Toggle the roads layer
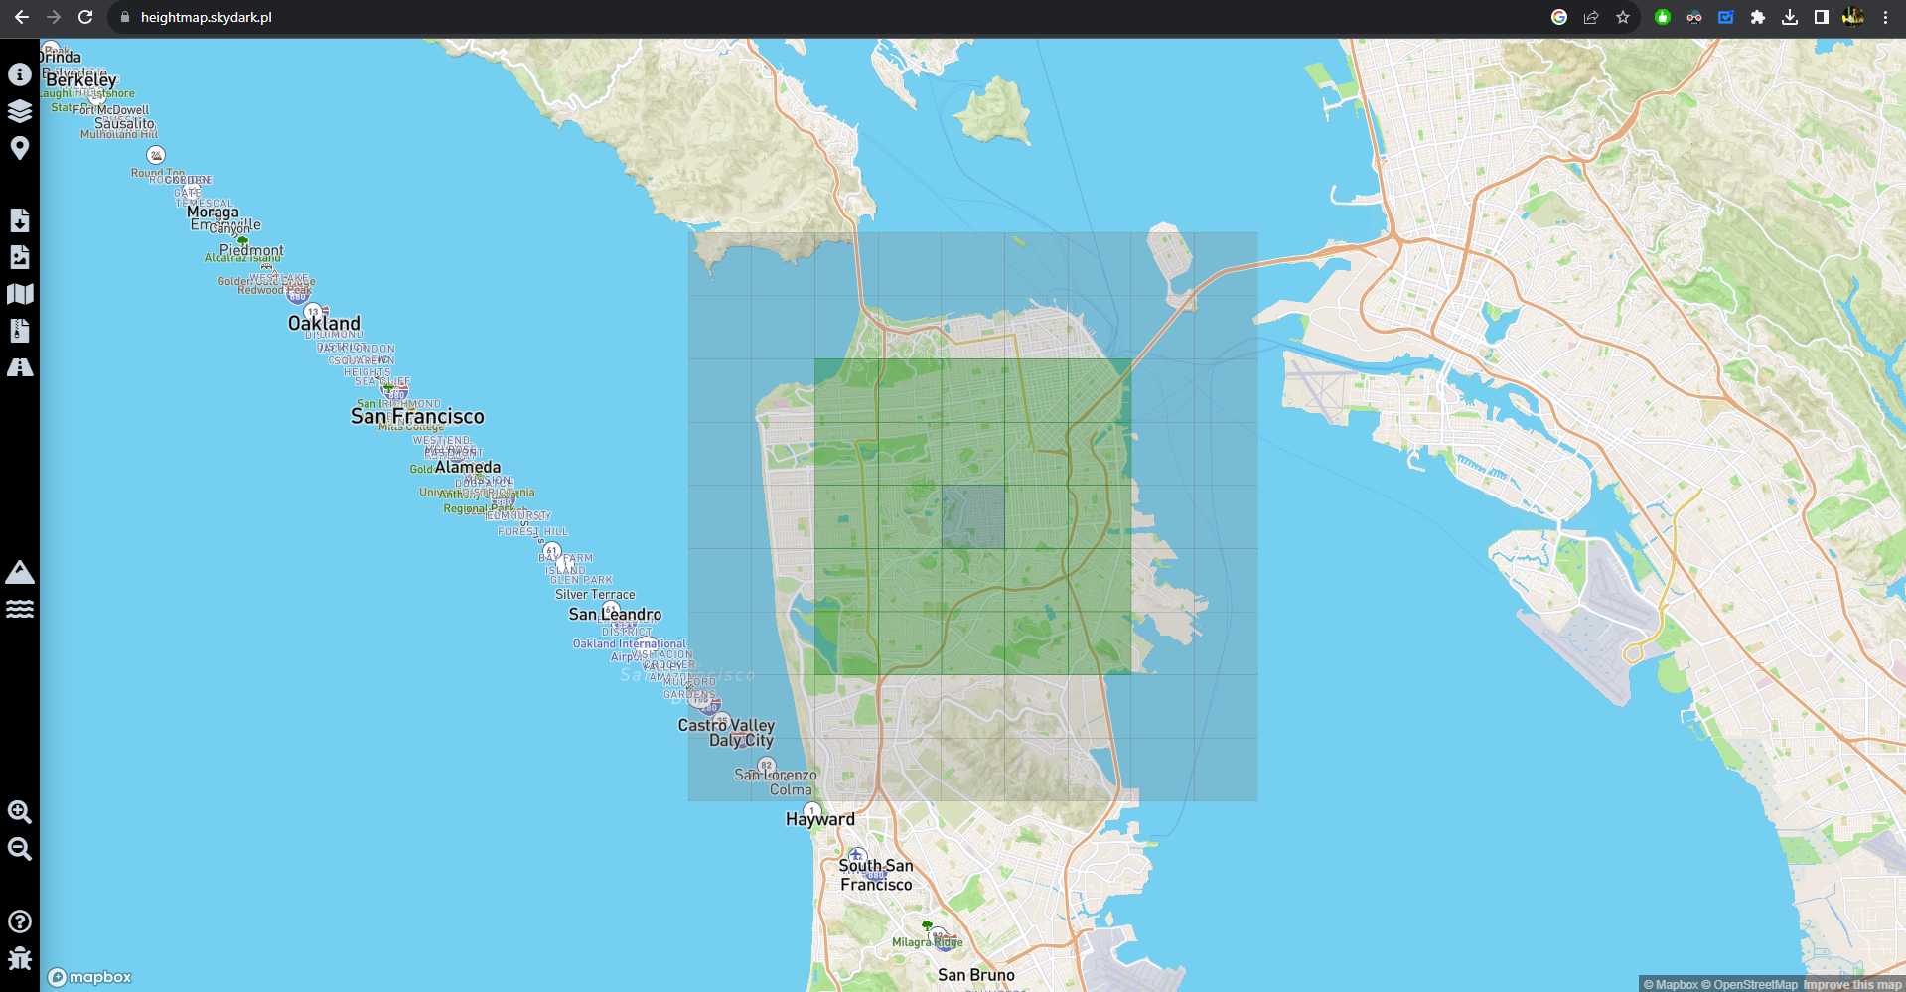This screenshot has width=1906, height=992. coord(18,366)
